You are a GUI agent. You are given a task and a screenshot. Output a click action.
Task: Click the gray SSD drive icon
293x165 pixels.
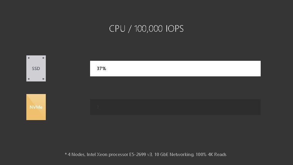click(x=36, y=68)
